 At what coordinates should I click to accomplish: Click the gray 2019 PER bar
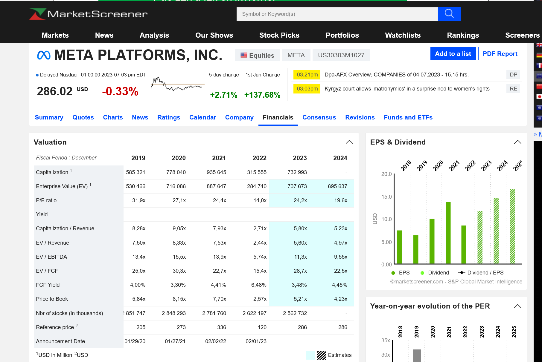pyautogui.click(x=417, y=356)
